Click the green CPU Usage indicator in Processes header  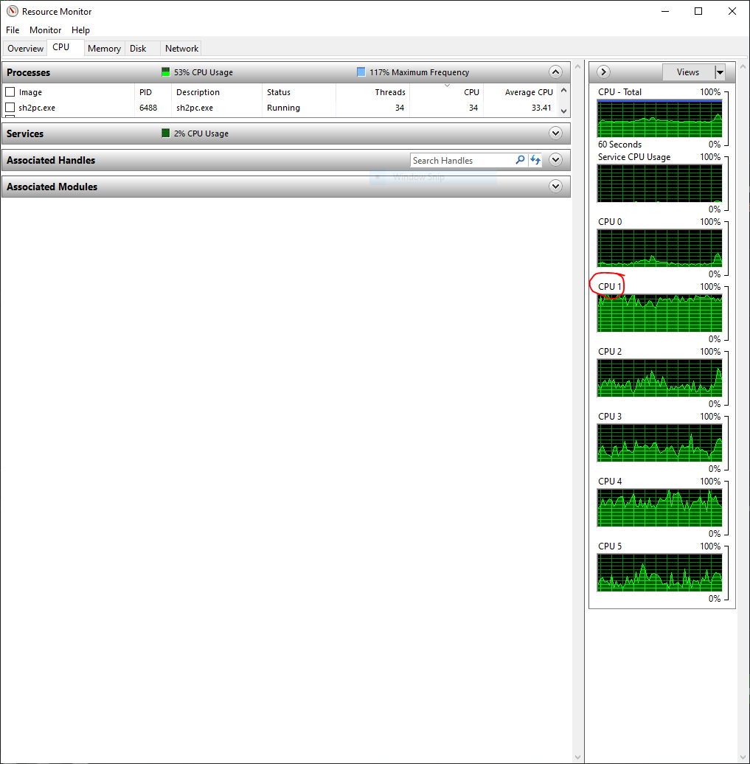166,72
